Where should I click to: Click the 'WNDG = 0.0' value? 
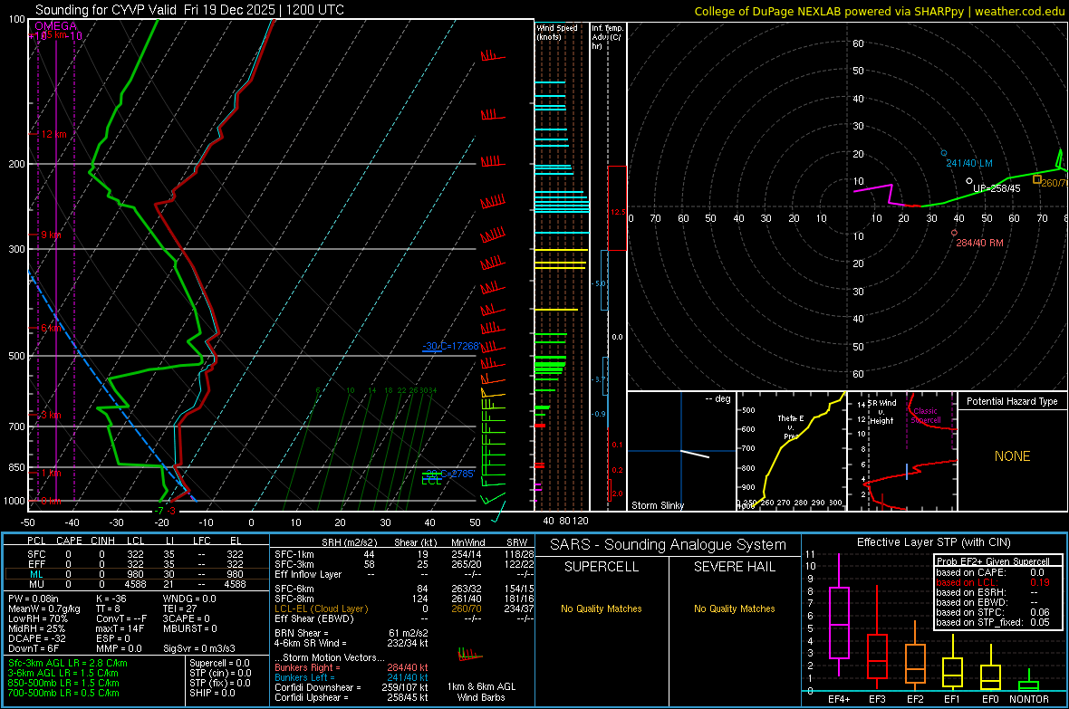coord(189,599)
